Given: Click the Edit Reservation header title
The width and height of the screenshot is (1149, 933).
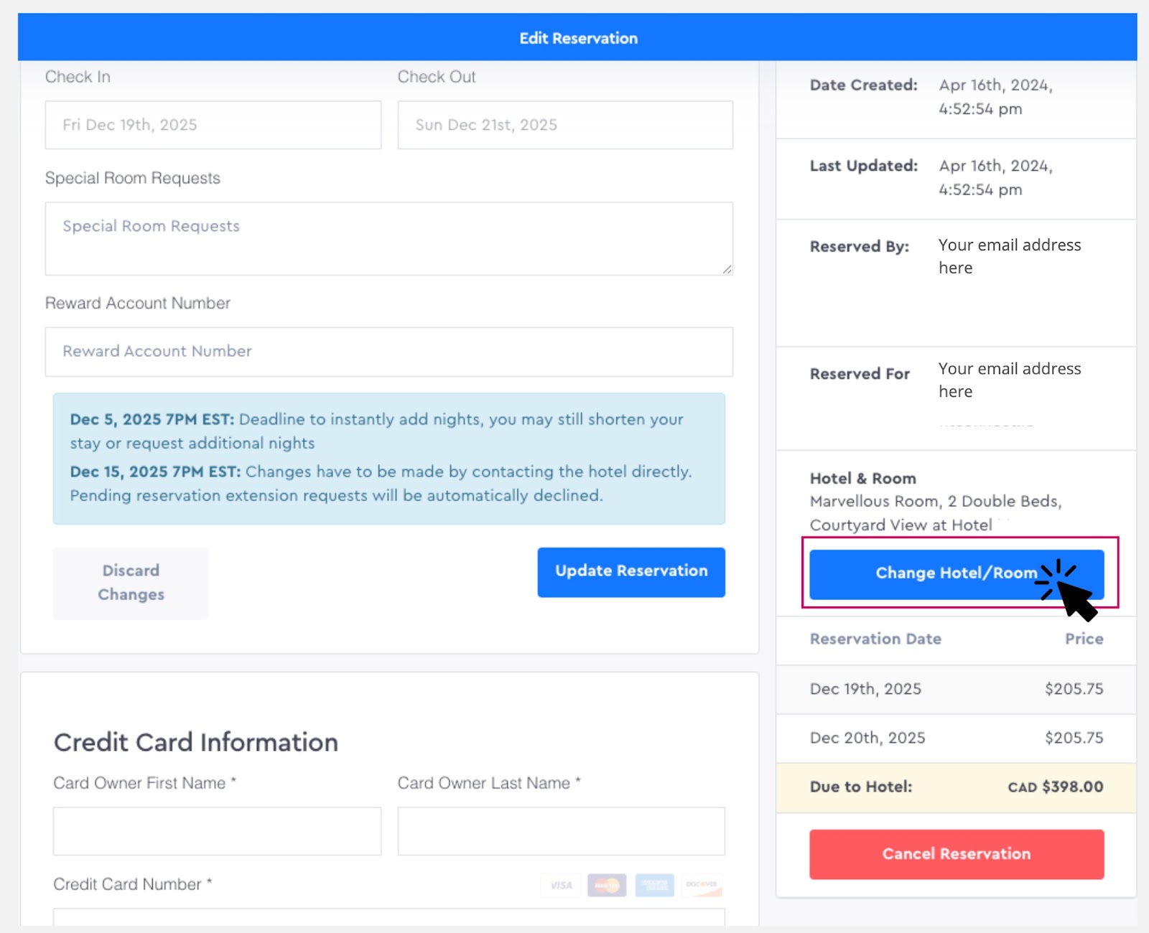Looking at the screenshot, I should [x=578, y=38].
